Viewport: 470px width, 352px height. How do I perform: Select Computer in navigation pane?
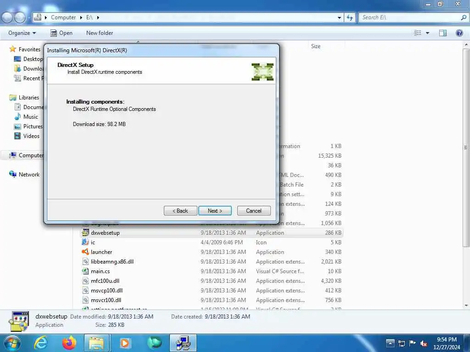26,155
